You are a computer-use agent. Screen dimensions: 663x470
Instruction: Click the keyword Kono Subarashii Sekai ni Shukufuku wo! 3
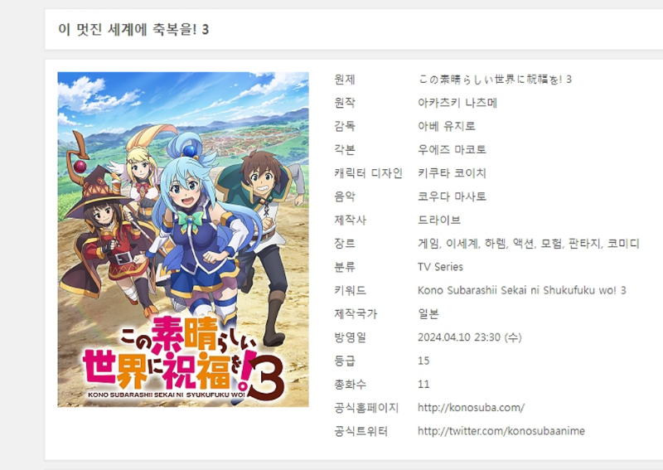tap(522, 291)
